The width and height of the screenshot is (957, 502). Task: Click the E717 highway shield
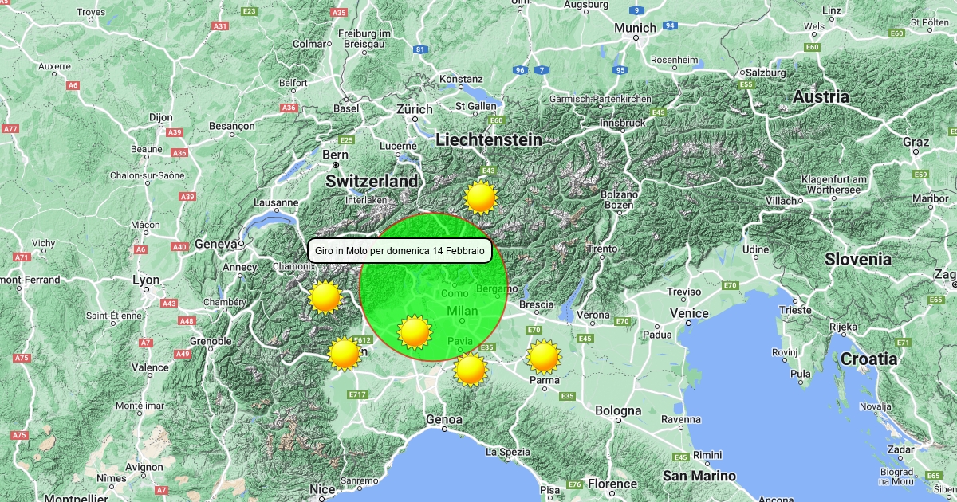357,395
